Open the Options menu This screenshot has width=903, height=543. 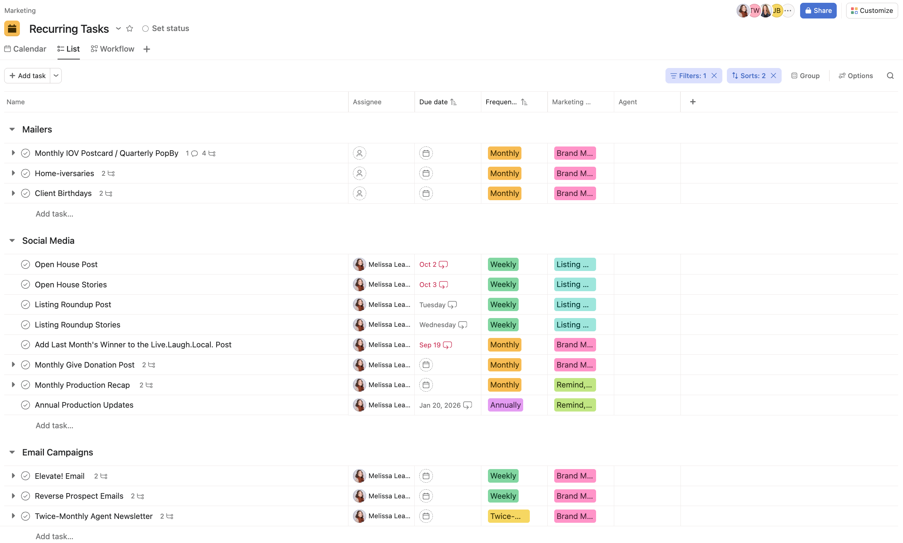tap(856, 75)
